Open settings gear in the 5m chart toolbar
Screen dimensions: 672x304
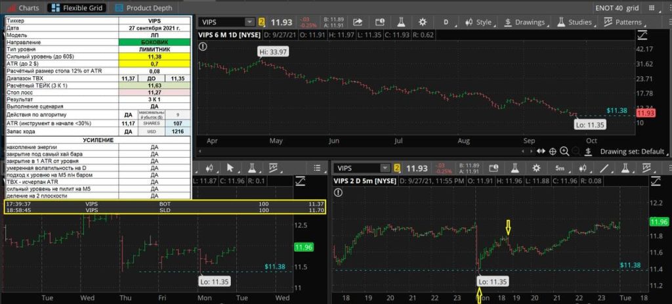(536, 168)
